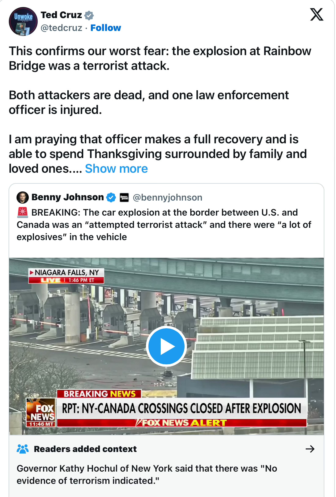Click the Niagara Falls video thumbnail banner

(66, 276)
